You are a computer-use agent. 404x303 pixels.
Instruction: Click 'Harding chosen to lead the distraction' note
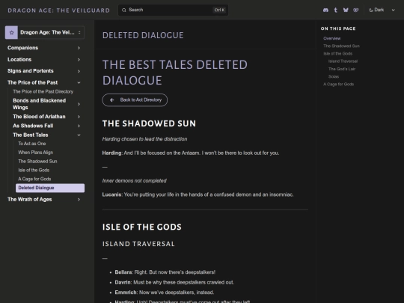[x=145, y=139]
